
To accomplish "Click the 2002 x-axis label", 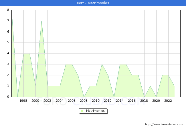I will pos(47,101).
